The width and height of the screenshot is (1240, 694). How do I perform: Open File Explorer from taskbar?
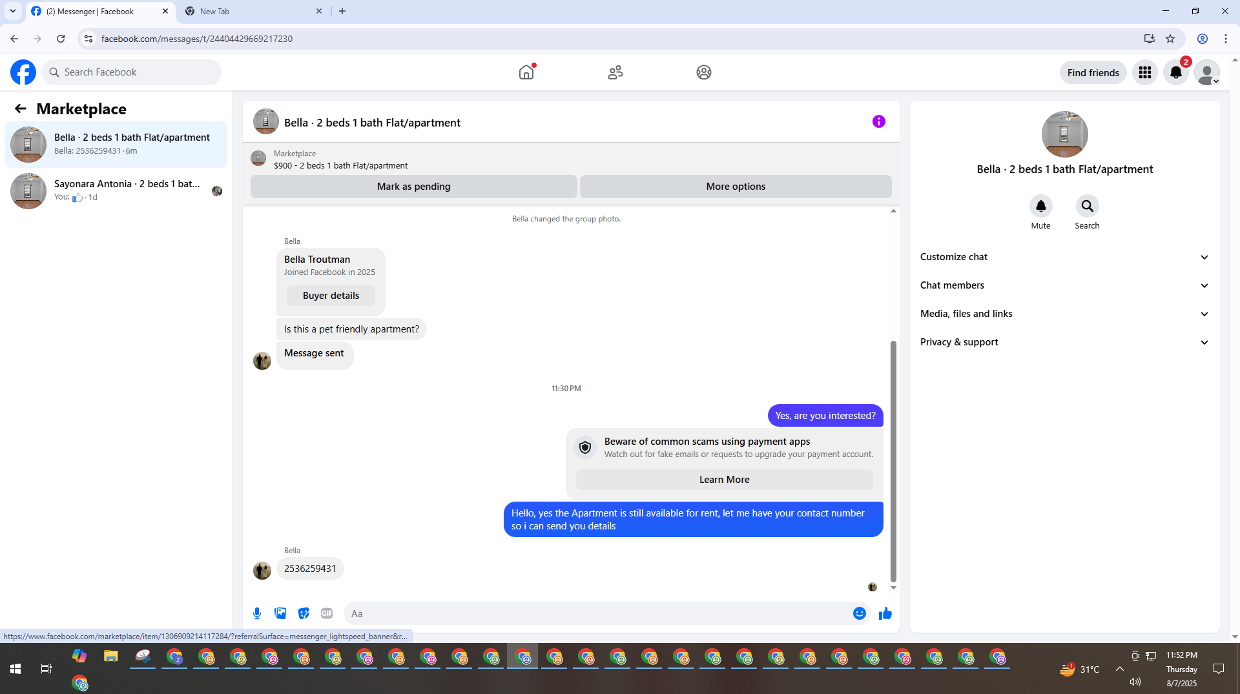111,657
